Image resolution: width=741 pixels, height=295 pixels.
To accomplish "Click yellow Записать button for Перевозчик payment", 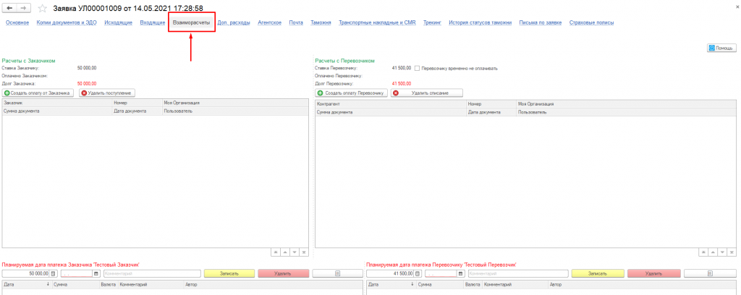I will (597, 273).
